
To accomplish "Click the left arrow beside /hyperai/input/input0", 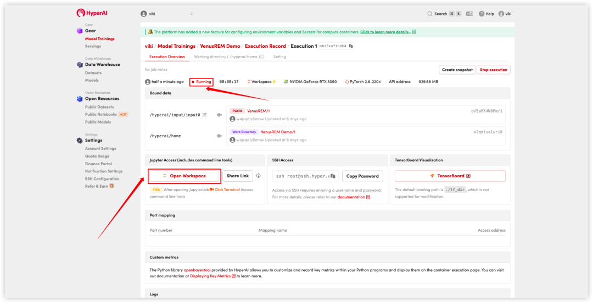I will point(219,115).
